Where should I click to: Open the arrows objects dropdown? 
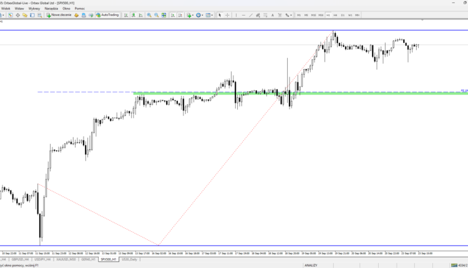pyautogui.click(x=288, y=15)
